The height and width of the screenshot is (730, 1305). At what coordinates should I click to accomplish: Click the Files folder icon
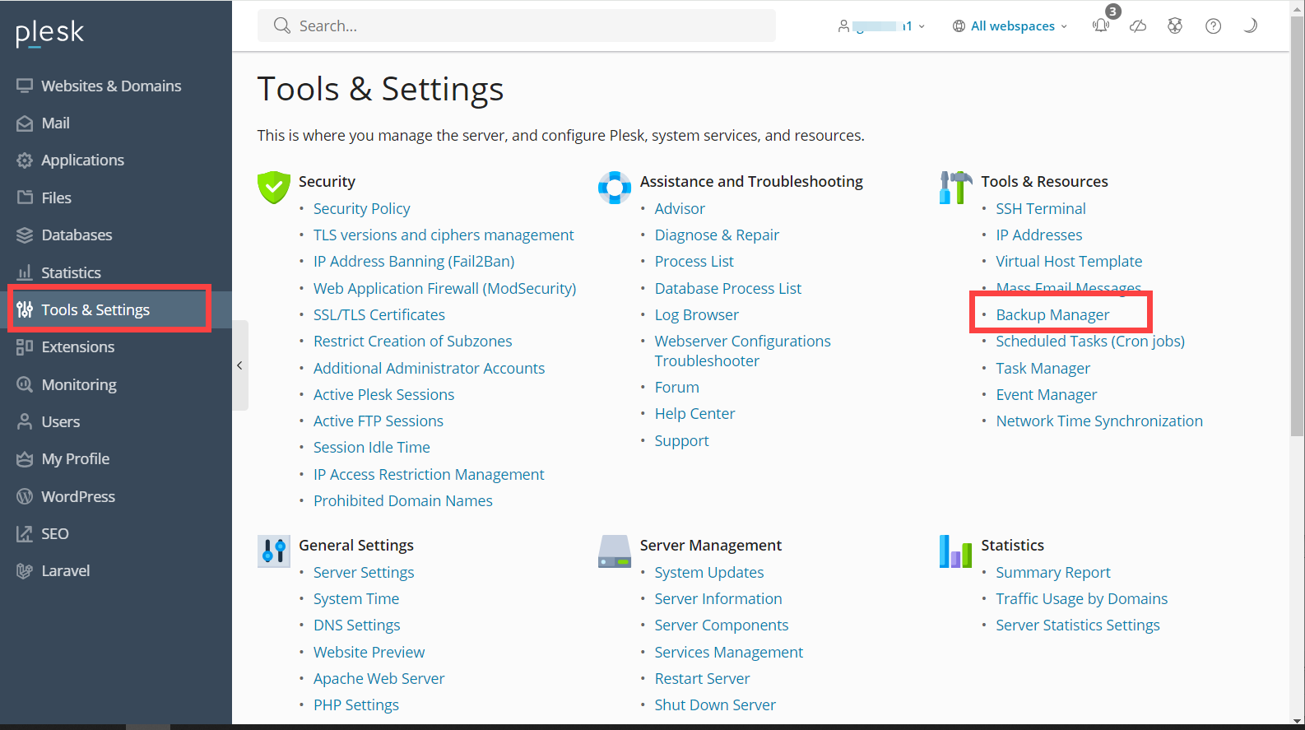click(x=25, y=198)
